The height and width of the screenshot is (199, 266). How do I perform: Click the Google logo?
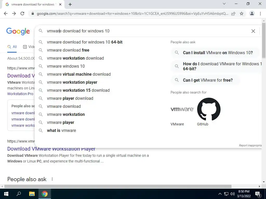point(18,31)
